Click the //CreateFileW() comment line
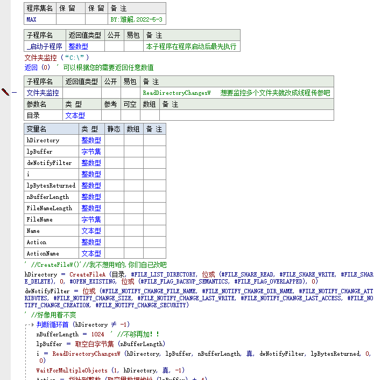This screenshot has width=381, height=380. [x=95, y=265]
